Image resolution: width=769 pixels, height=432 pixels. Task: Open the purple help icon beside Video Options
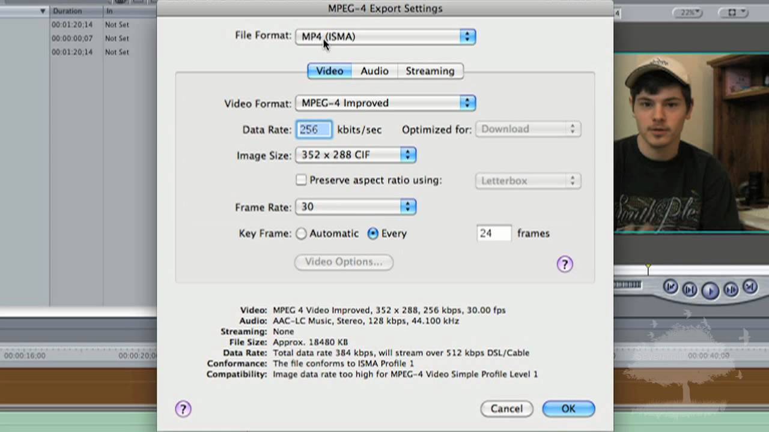pyautogui.click(x=565, y=264)
